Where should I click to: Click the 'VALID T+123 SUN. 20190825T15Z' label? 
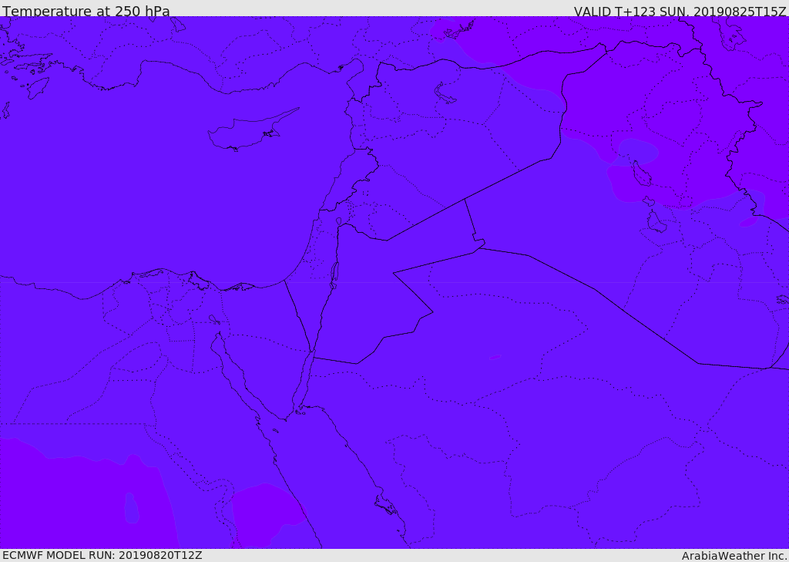pos(680,11)
